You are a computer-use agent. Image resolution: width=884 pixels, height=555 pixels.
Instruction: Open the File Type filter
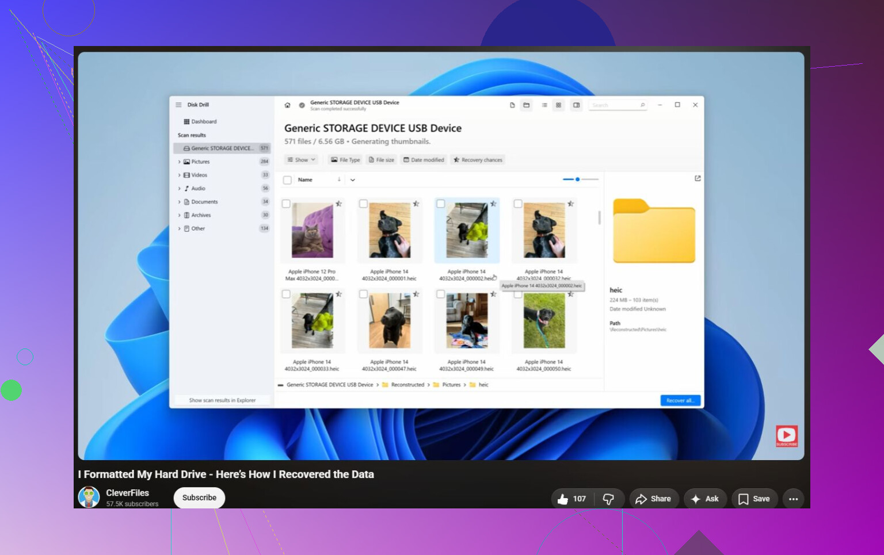(345, 160)
